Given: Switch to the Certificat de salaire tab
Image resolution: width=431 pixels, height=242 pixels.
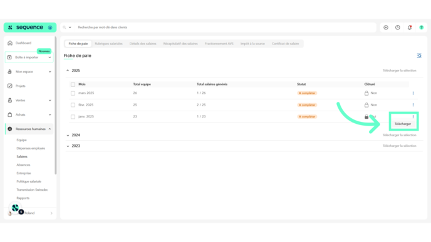Looking at the screenshot, I should 285,44.
